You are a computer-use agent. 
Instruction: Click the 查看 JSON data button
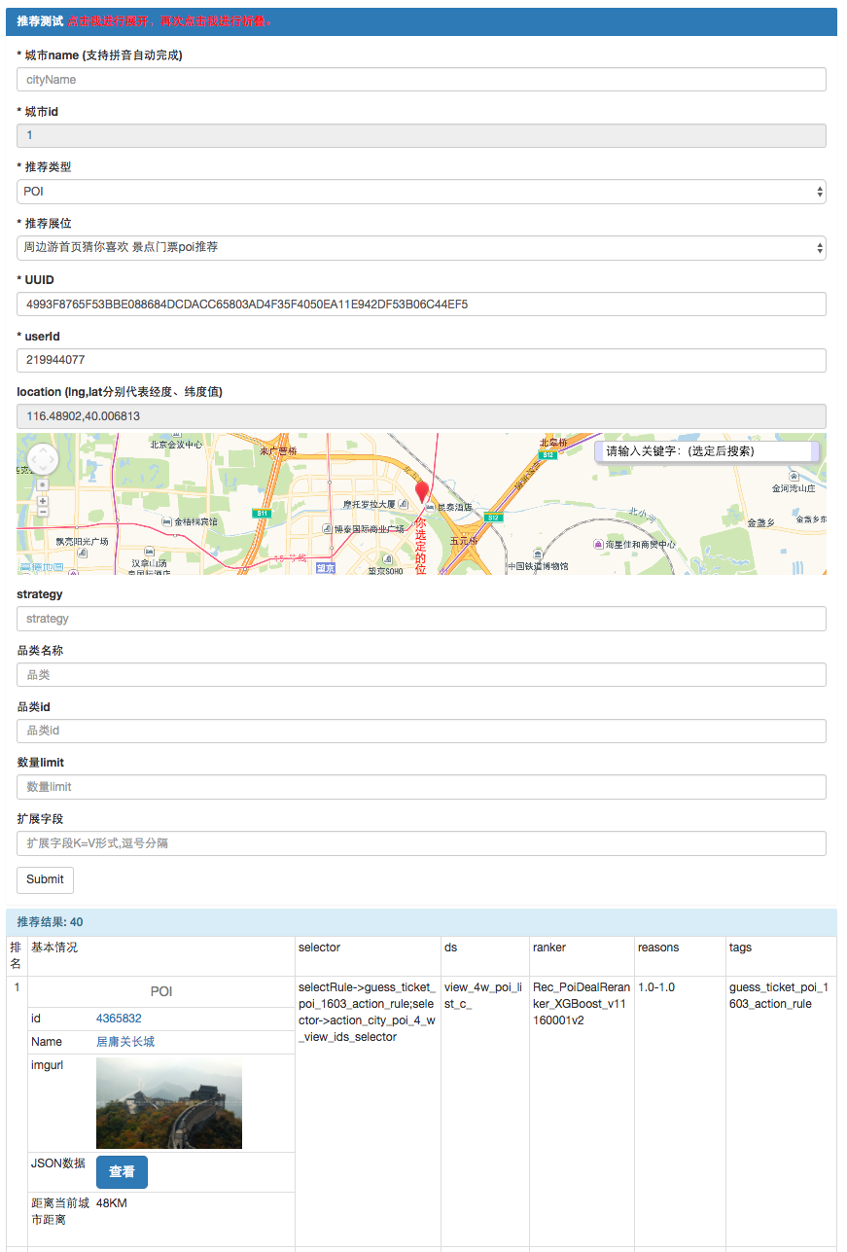point(122,1172)
